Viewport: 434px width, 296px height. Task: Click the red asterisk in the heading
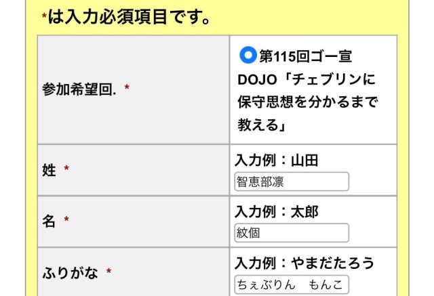44,18
